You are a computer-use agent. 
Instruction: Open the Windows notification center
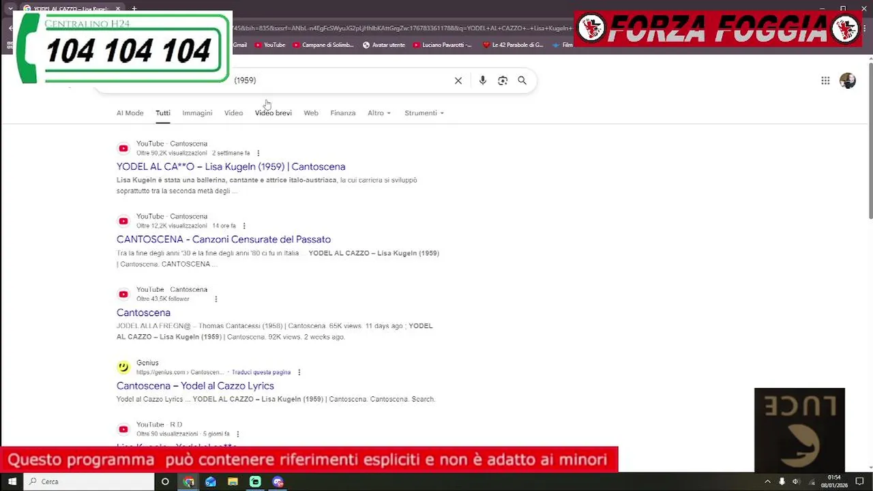[x=860, y=481]
